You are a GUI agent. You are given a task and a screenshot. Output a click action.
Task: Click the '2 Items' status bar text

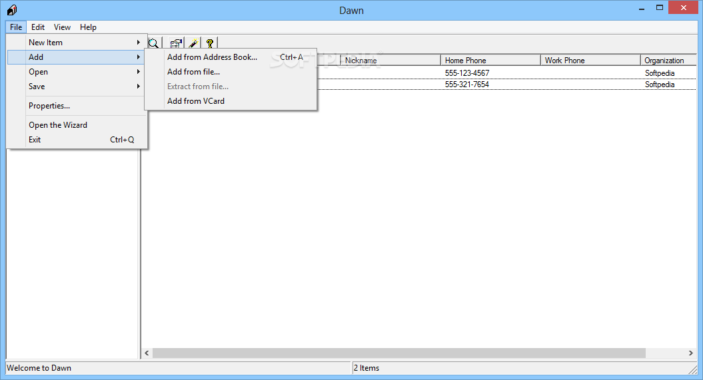pos(366,368)
